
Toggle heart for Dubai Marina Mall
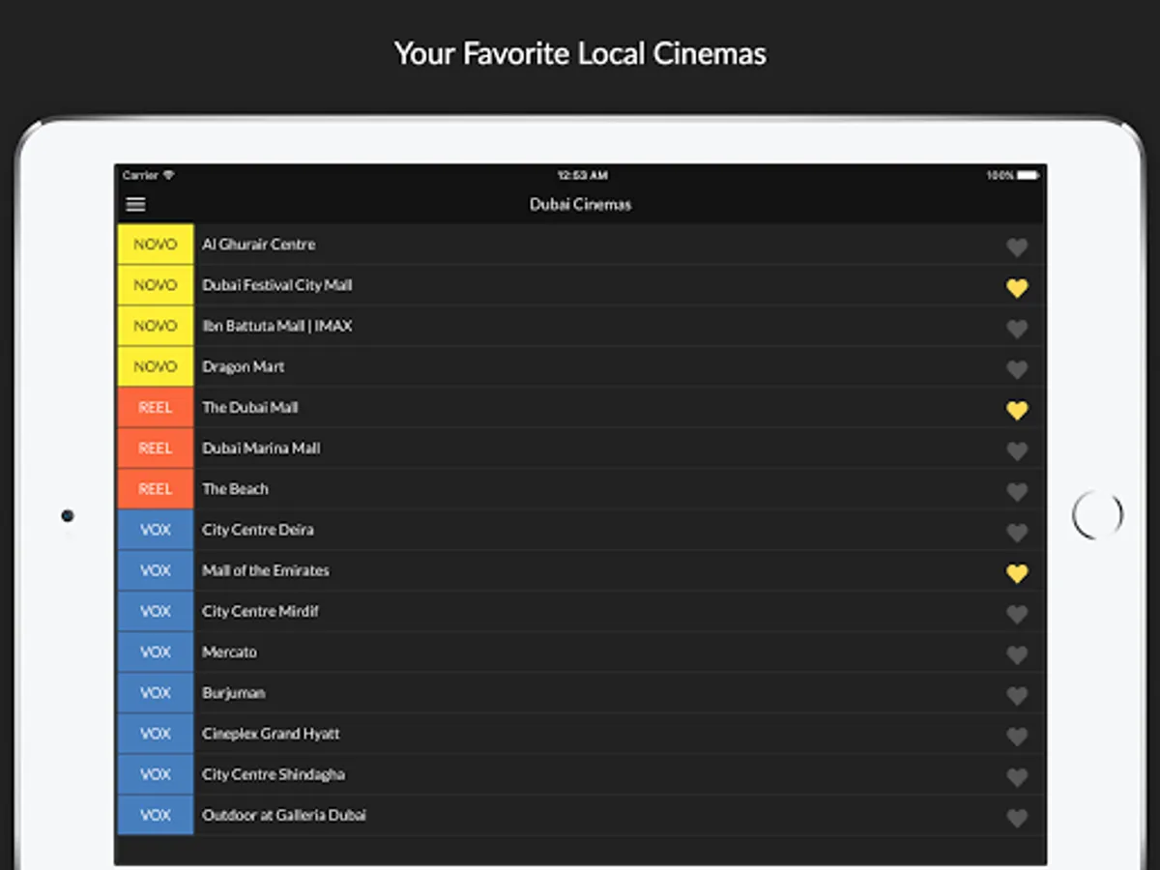(x=1017, y=450)
